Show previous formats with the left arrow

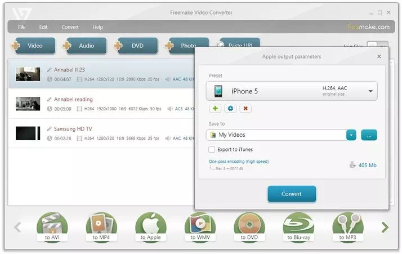click(17, 227)
